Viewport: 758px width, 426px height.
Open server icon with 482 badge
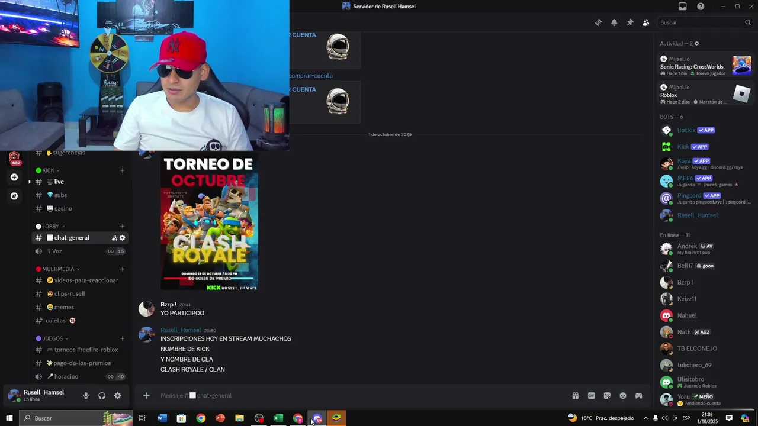tap(15, 159)
